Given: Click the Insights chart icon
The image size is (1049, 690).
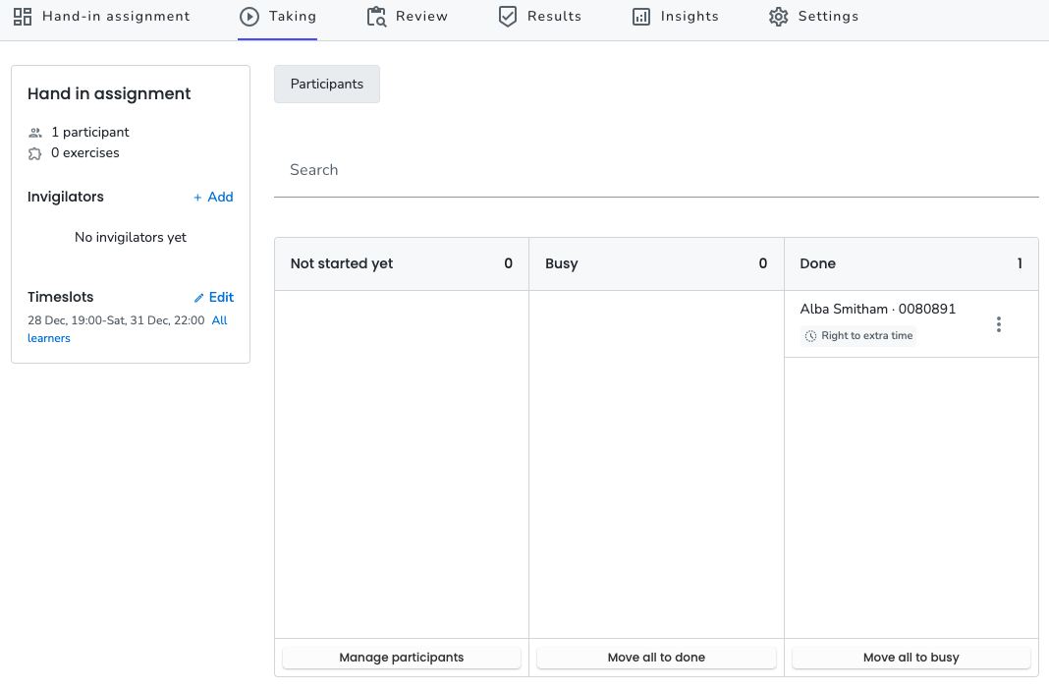Looking at the screenshot, I should click(x=641, y=17).
